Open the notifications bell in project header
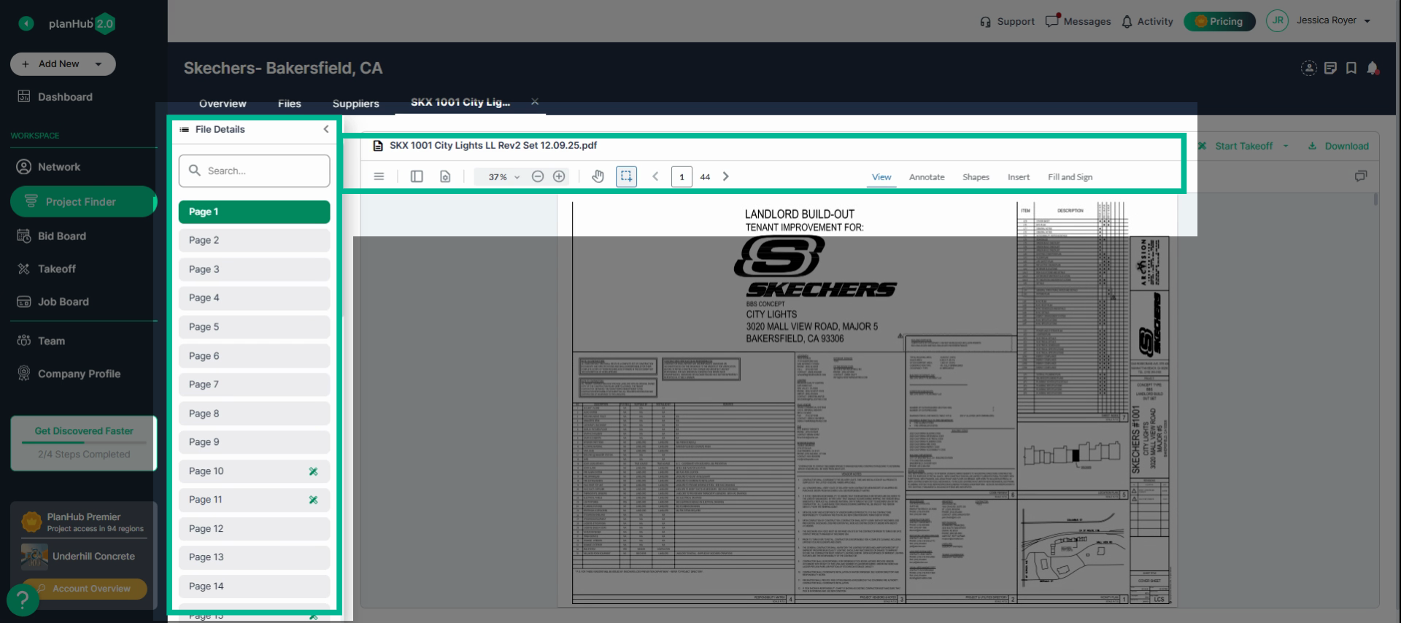 point(1373,68)
